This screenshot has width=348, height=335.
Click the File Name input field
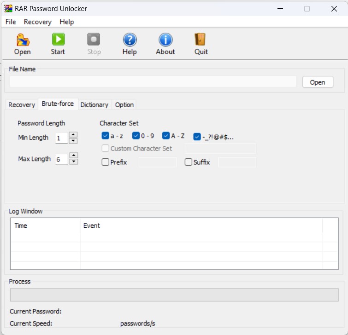pos(153,81)
